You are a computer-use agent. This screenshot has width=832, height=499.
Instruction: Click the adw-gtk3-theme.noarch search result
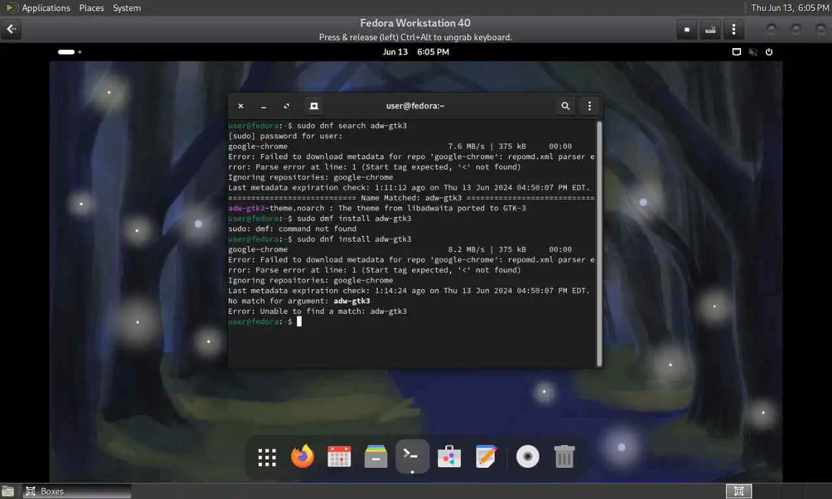[377, 208]
